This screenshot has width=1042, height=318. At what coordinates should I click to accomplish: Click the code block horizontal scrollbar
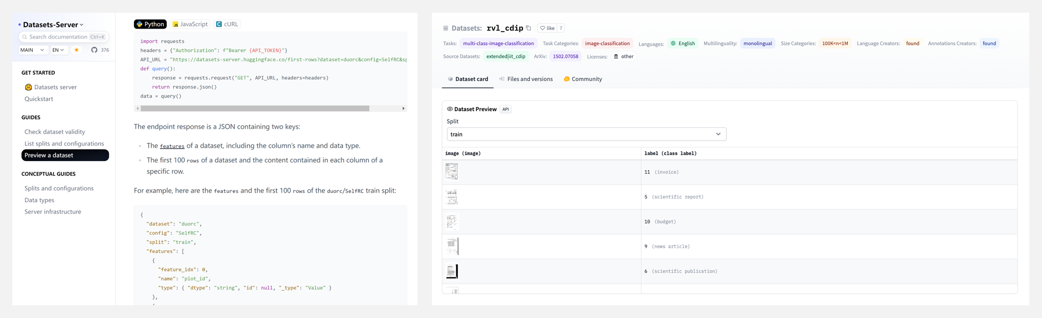255,109
